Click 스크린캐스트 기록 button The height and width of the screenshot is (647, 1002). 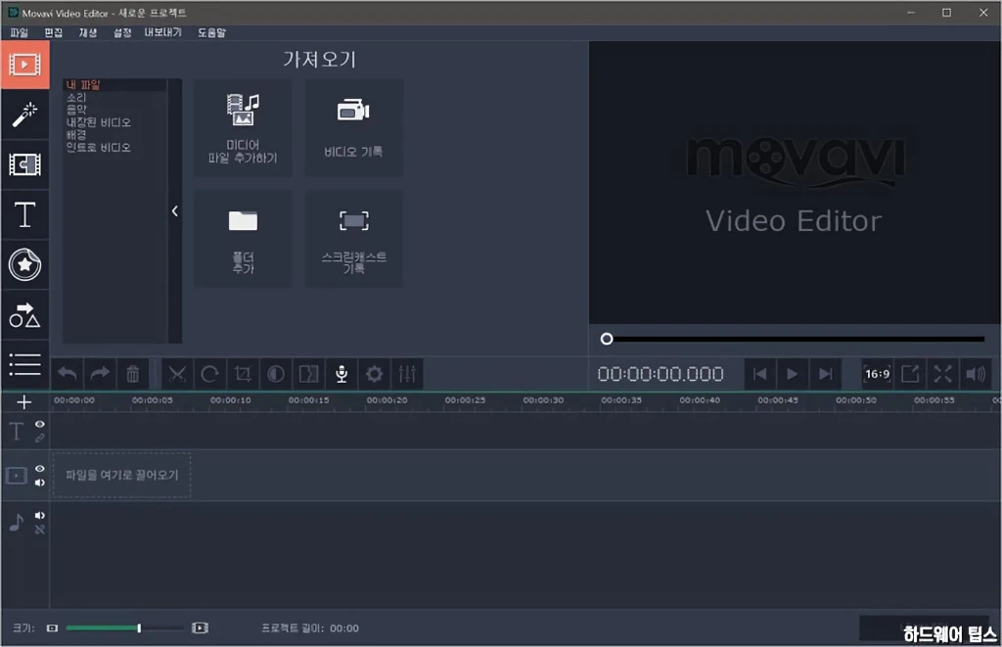[353, 239]
